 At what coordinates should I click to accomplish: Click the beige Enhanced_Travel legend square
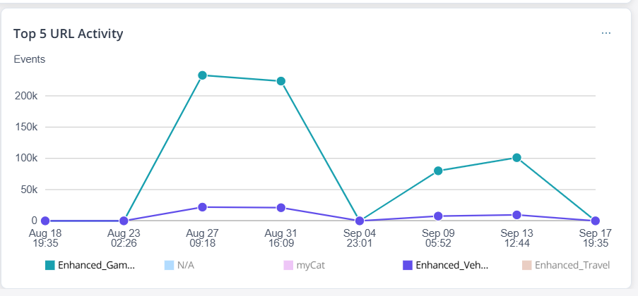[526, 266]
